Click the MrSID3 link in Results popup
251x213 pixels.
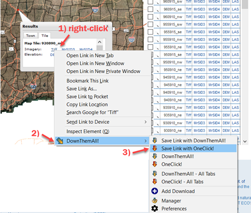click(68, 50)
